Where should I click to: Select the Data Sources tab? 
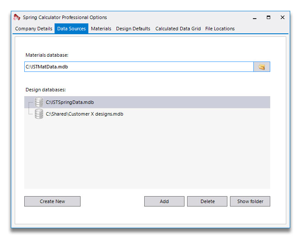pyautogui.click(x=71, y=29)
